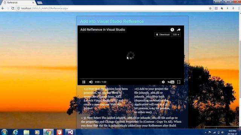Image resolution: width=241 pixels, height=135 pixels.
Task: Open video on YouTube logo
Action: coord(171,82)
